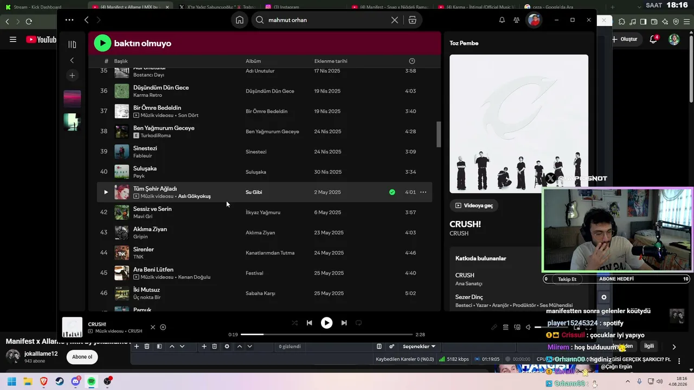Image resolution: width=694 pixels, height=390 pixels.
Task: Select the 'Suluşaka' track title
Action: 145,168
